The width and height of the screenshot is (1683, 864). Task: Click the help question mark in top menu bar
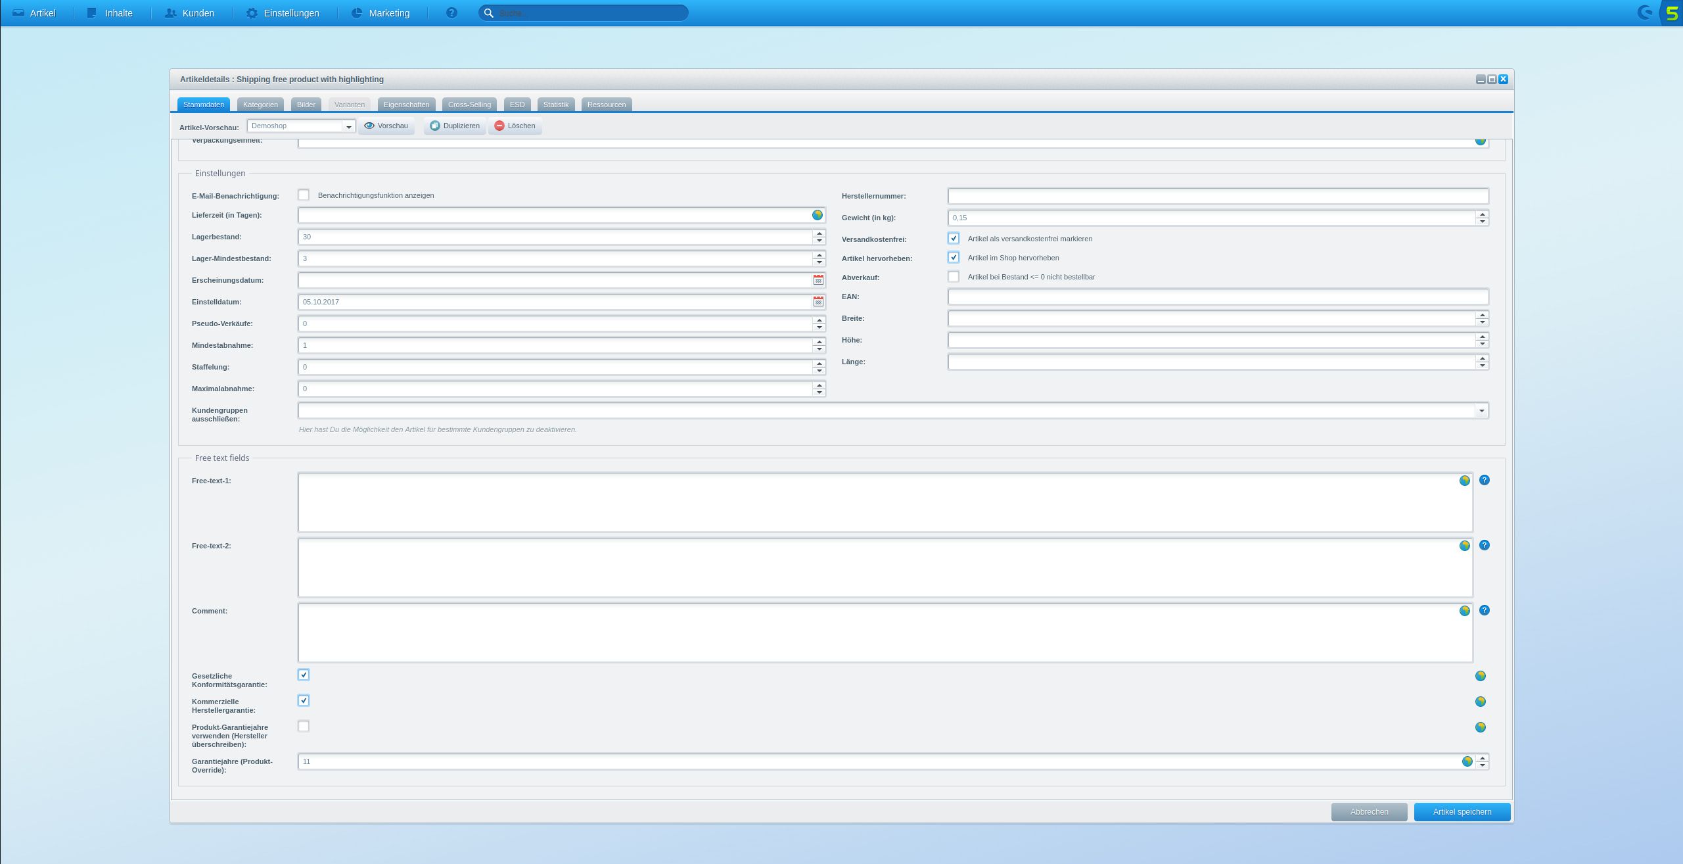tap(451, 12)
